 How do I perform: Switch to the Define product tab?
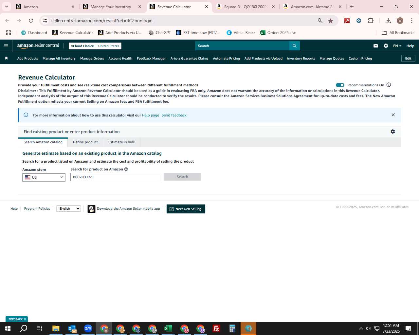click(x=85, y=142)
